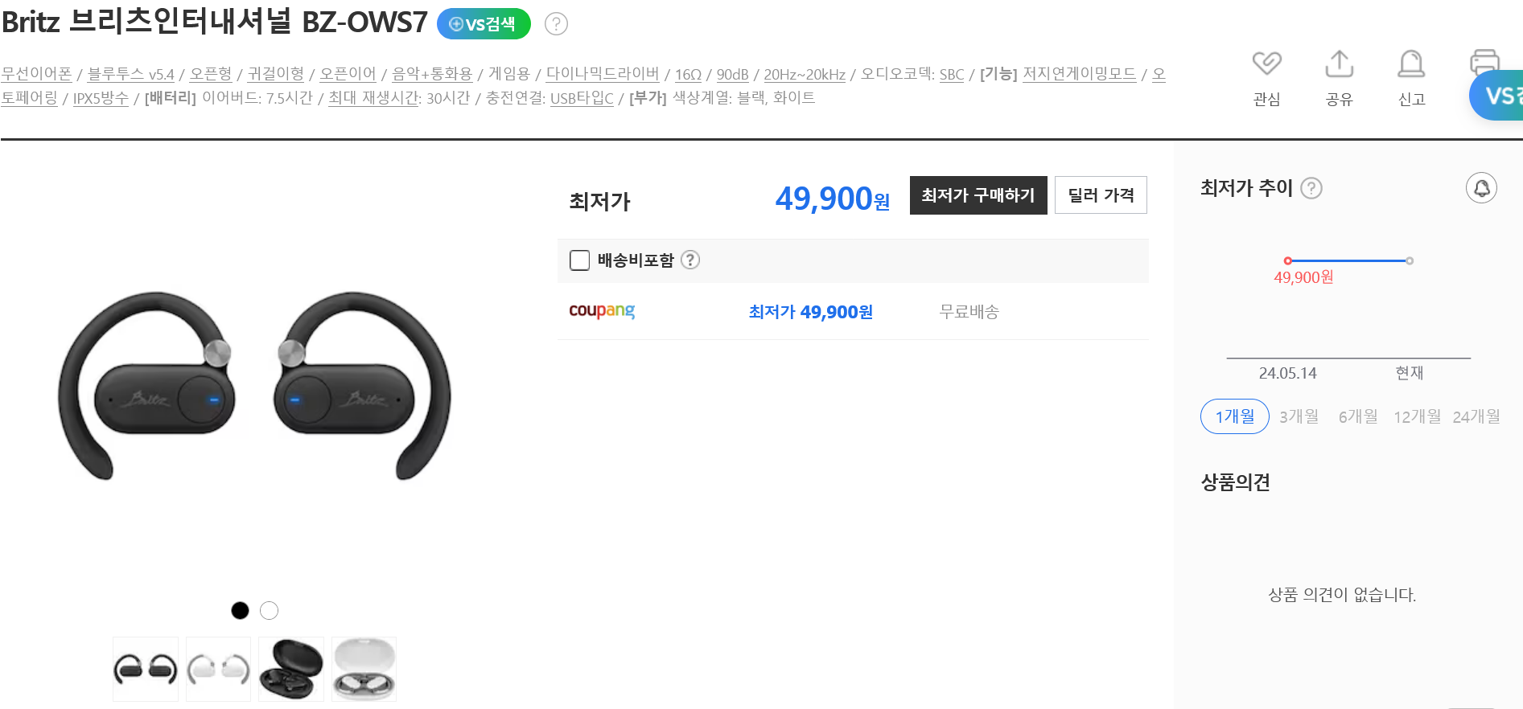Open the 다이나믹드라이버 spec link
The height and width of the screenshot is (709, 1523).
click(603, 74)
